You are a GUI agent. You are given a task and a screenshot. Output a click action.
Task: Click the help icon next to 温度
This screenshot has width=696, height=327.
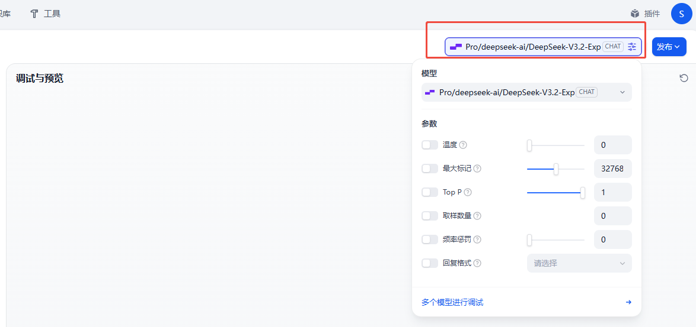tap(463, 145)
